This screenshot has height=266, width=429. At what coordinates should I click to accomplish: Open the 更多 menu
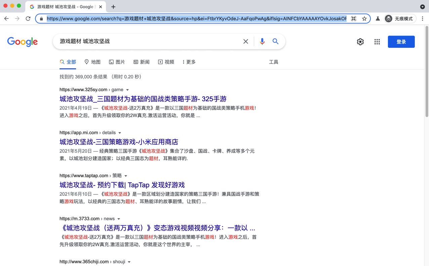(x=189, y=62)
